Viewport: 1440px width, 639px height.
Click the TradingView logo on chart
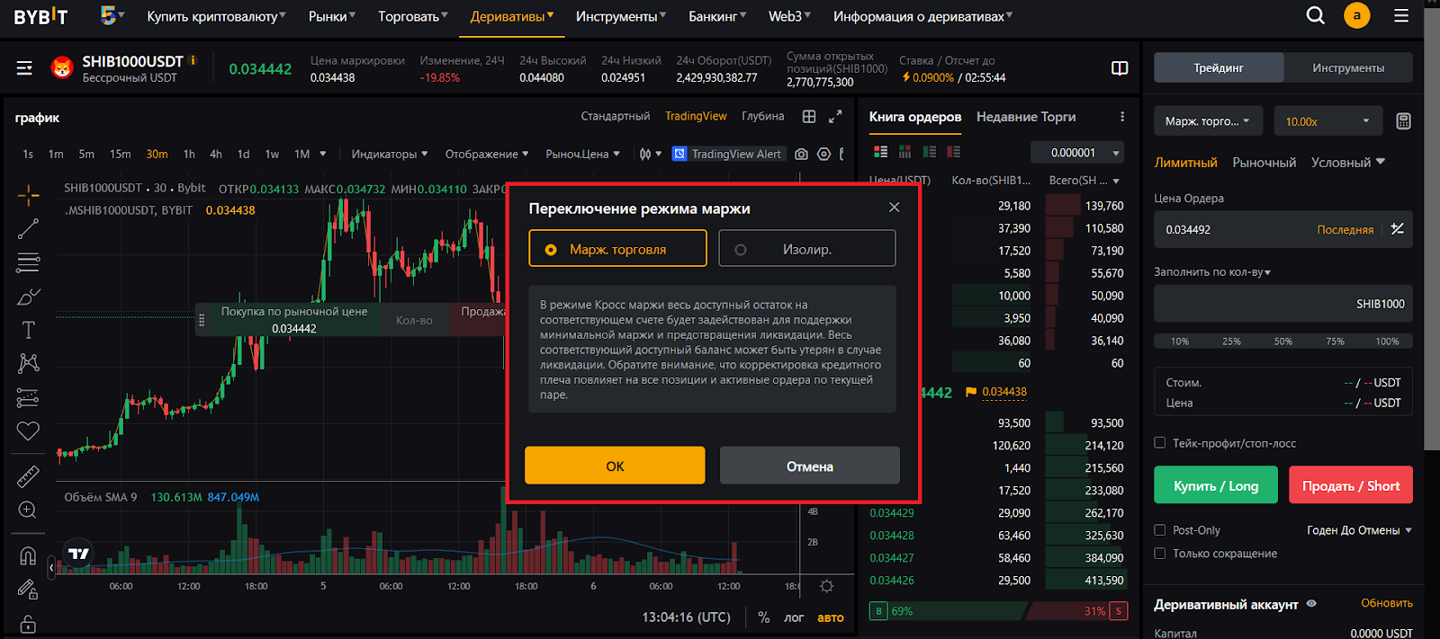(79, 554)
